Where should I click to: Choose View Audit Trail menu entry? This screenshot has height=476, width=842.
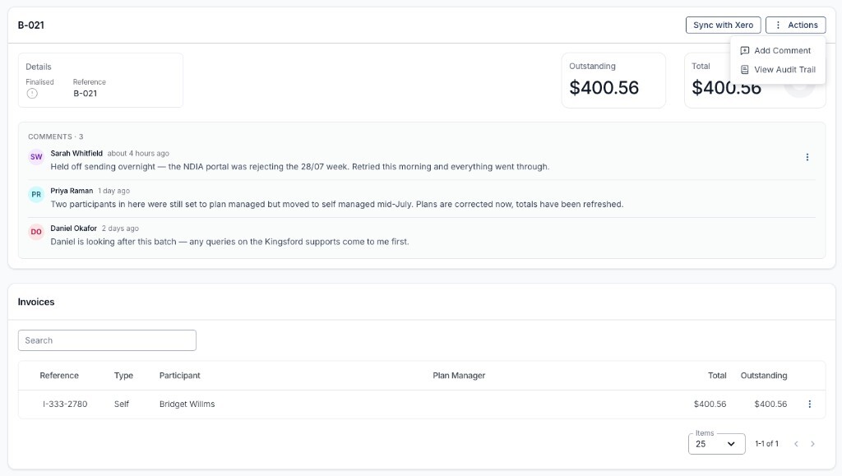[777, 70]
